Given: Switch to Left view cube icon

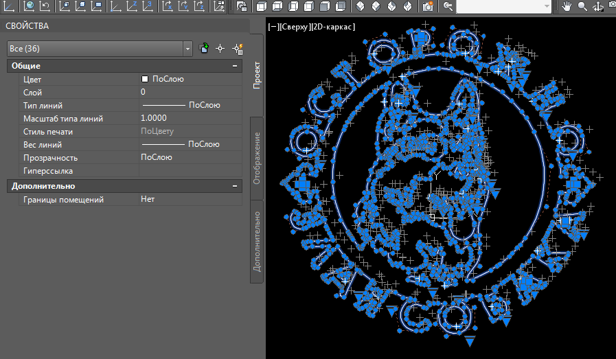Looking at the screenshot, I should [293, 6].
